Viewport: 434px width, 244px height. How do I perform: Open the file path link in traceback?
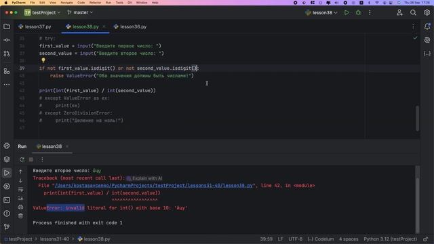click(154, 186)
